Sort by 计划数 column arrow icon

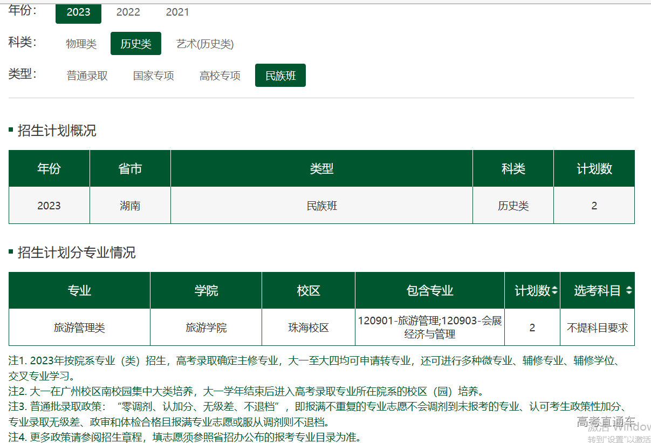click(x=555, y=290)
